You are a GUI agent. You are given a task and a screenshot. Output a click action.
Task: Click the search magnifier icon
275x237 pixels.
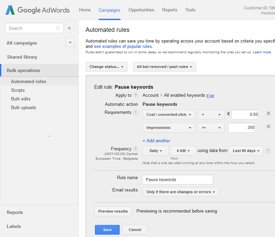pyautogui.click(x=58, y=28)
